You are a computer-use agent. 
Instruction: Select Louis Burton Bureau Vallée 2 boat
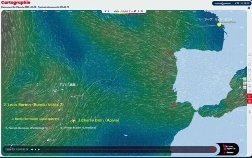tap(59, 110)
